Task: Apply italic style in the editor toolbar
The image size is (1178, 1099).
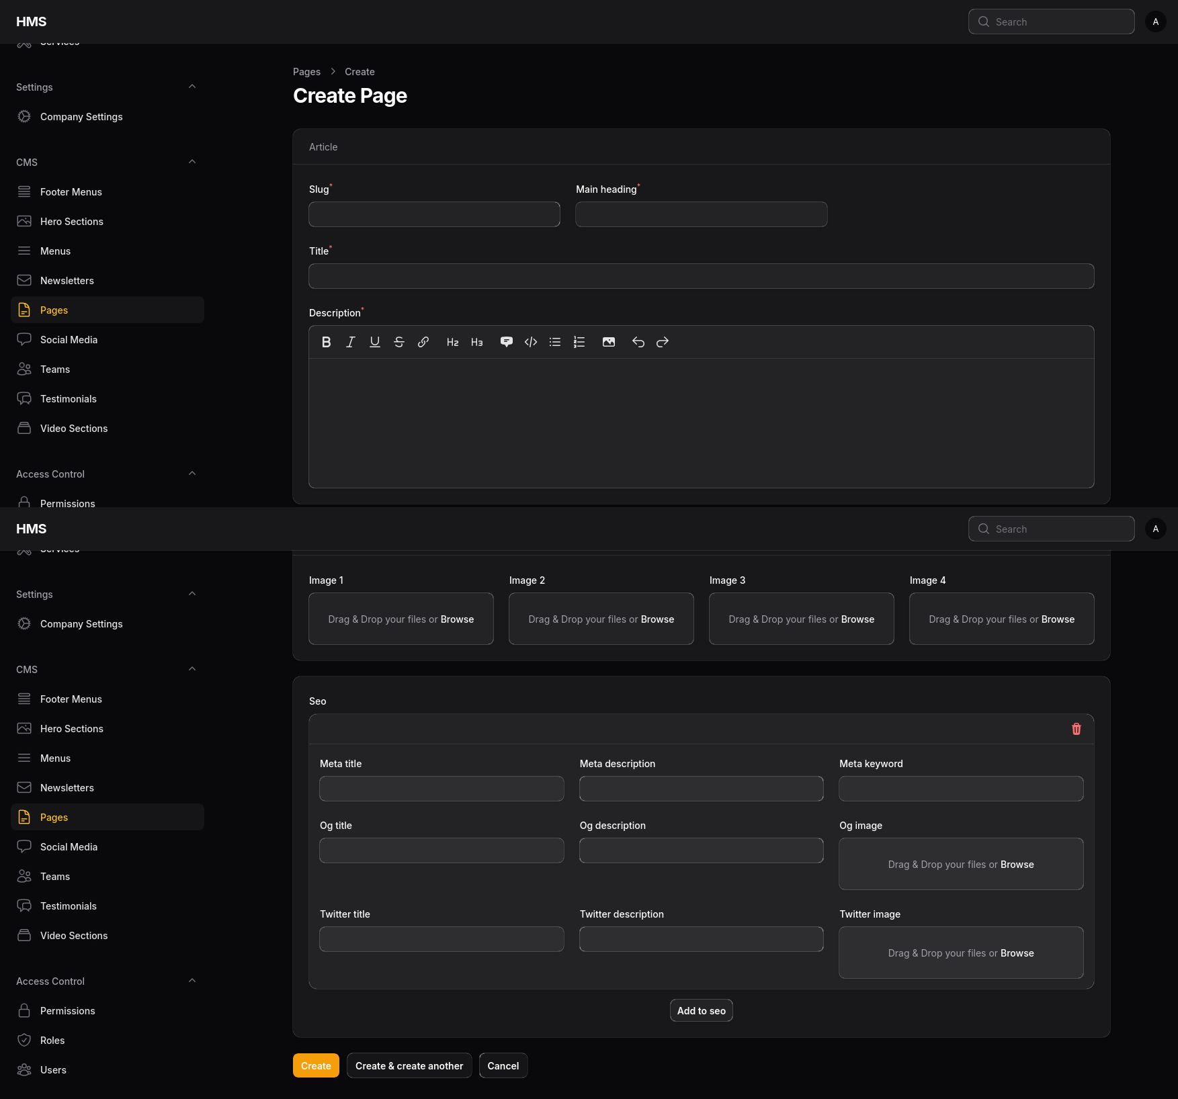Action: (x=351, y=342)
